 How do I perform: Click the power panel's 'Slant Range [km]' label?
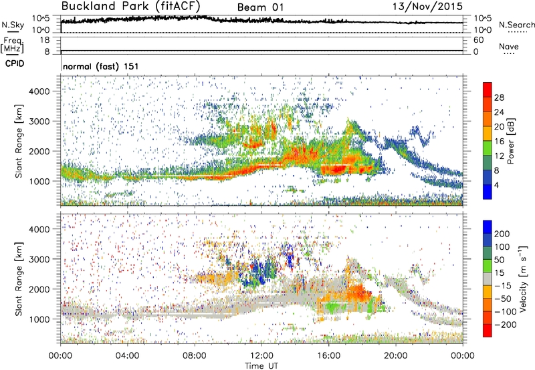[x=19, y=141]
